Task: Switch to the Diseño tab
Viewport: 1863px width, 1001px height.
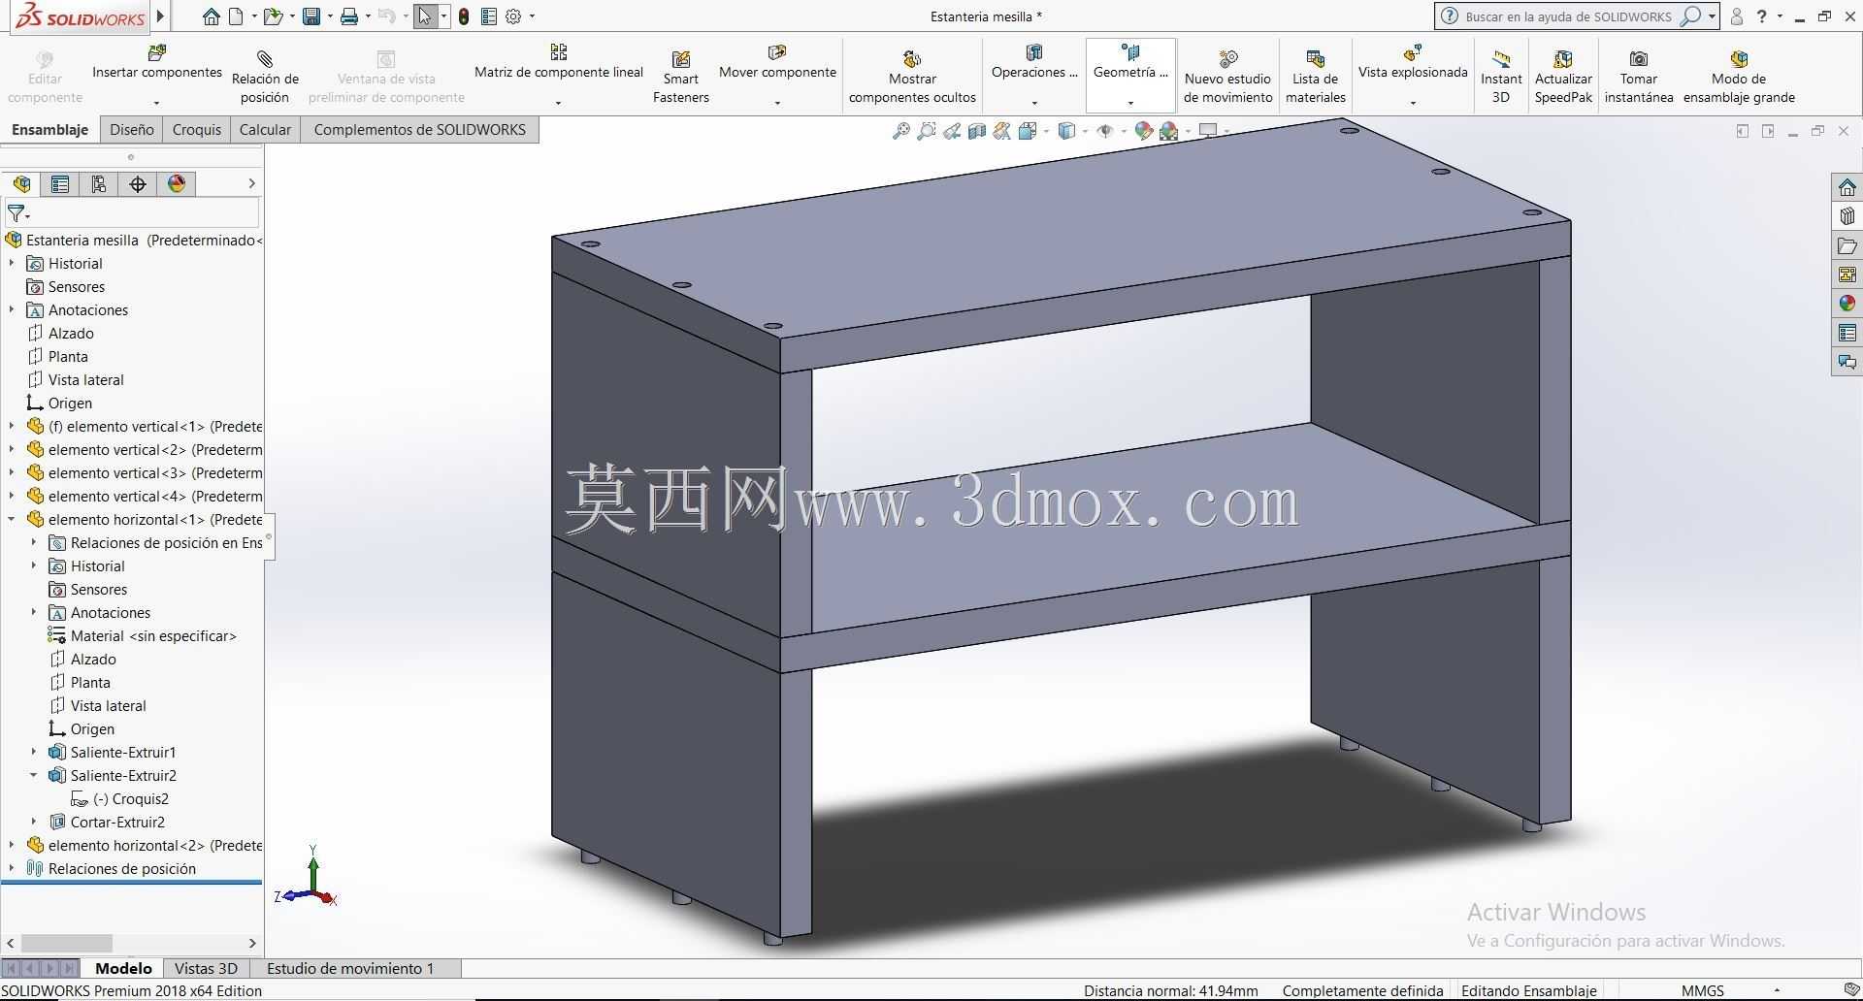Action: pos(132,130)
